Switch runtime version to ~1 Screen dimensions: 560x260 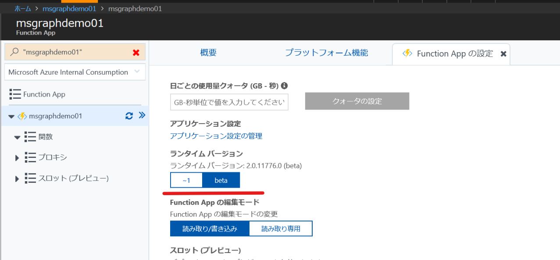coord(186,180)
